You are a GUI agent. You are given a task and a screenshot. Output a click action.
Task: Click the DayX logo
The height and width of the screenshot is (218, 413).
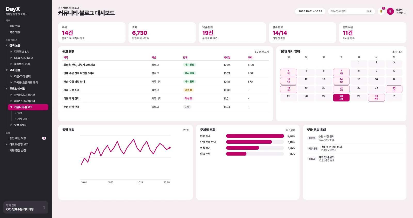tap(13, 9)
